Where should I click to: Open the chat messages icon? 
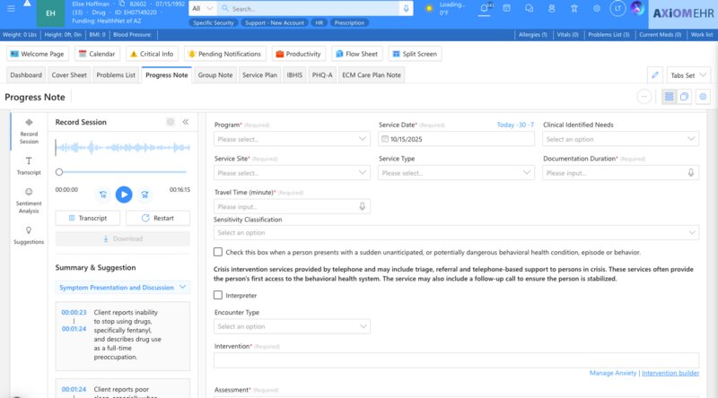(x=529, y=8)
